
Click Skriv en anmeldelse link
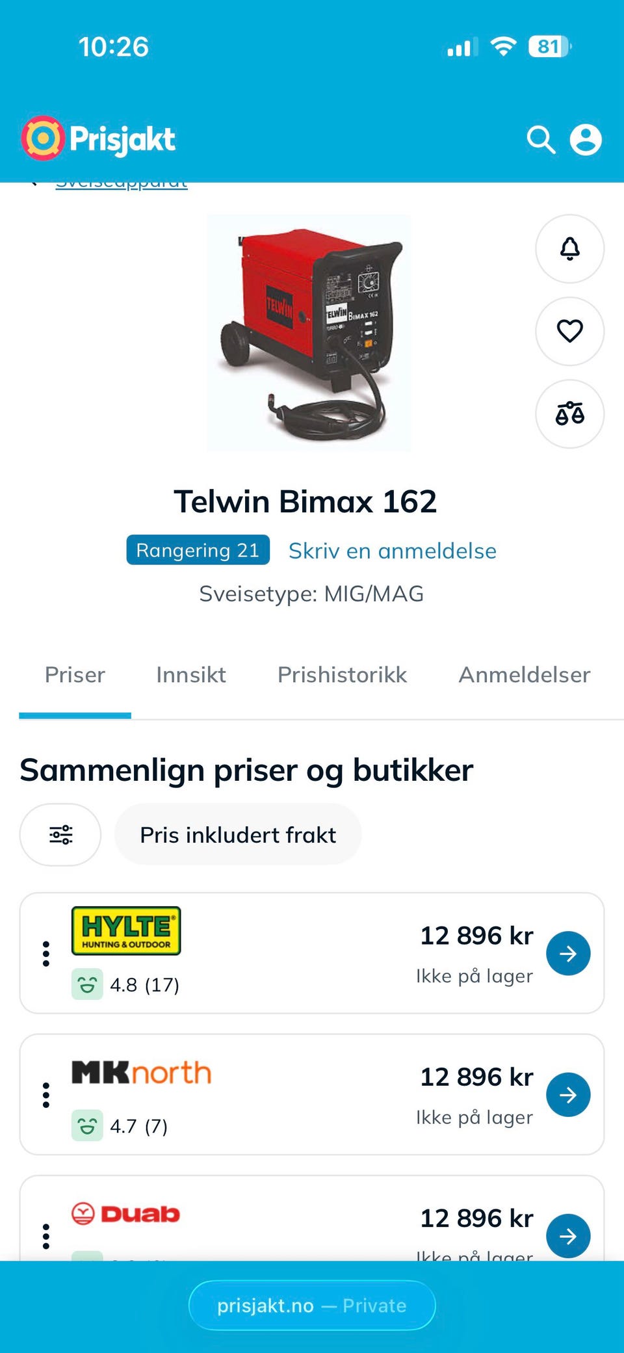point(393,551)
